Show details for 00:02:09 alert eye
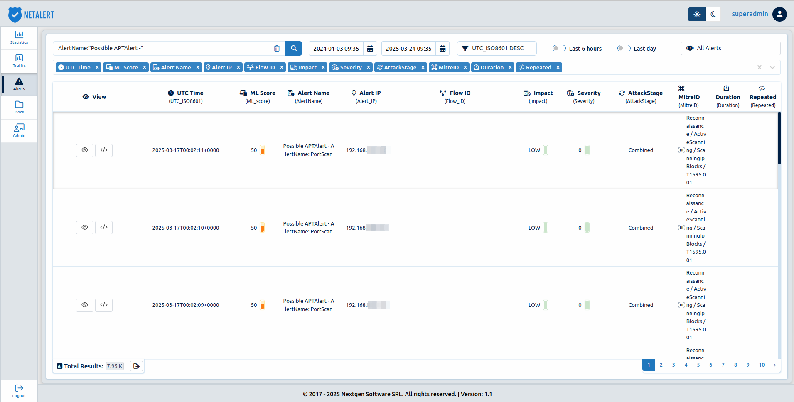 (85, 305)
